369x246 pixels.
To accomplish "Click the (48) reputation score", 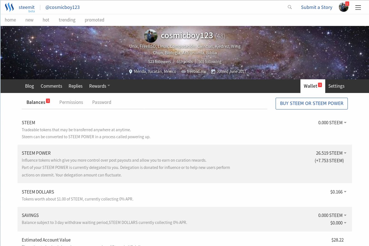I will coord(220,36).
